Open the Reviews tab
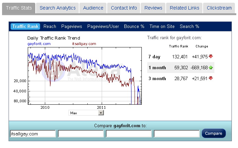This screenshot has width=238, height=148. [x=153, y=8]
